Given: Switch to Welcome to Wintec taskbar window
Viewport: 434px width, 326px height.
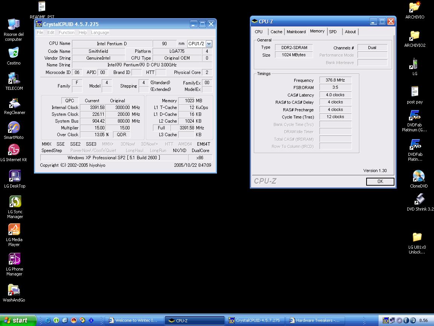Looking at the screenshot, I should pos(135,320).
